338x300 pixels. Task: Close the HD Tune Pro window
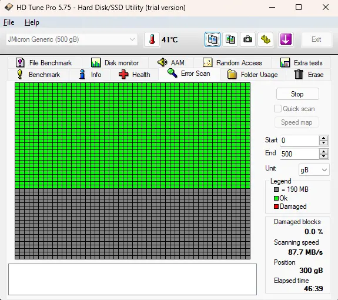pos(326,7)
